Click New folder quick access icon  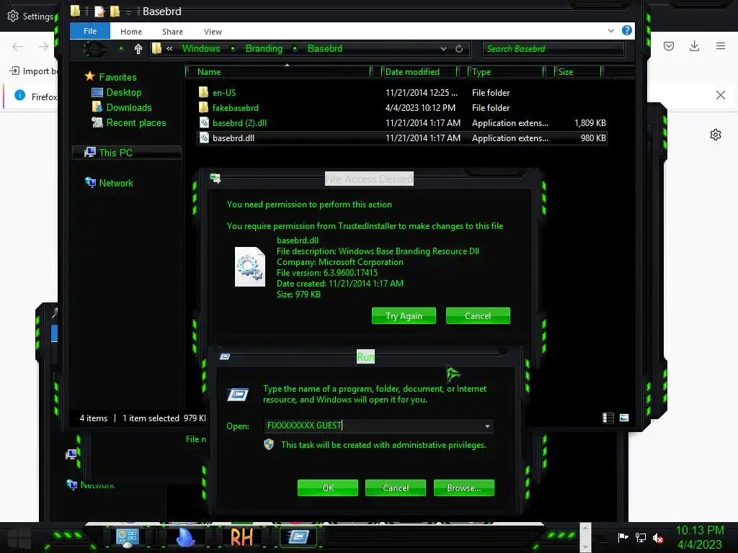click(115, 11)
